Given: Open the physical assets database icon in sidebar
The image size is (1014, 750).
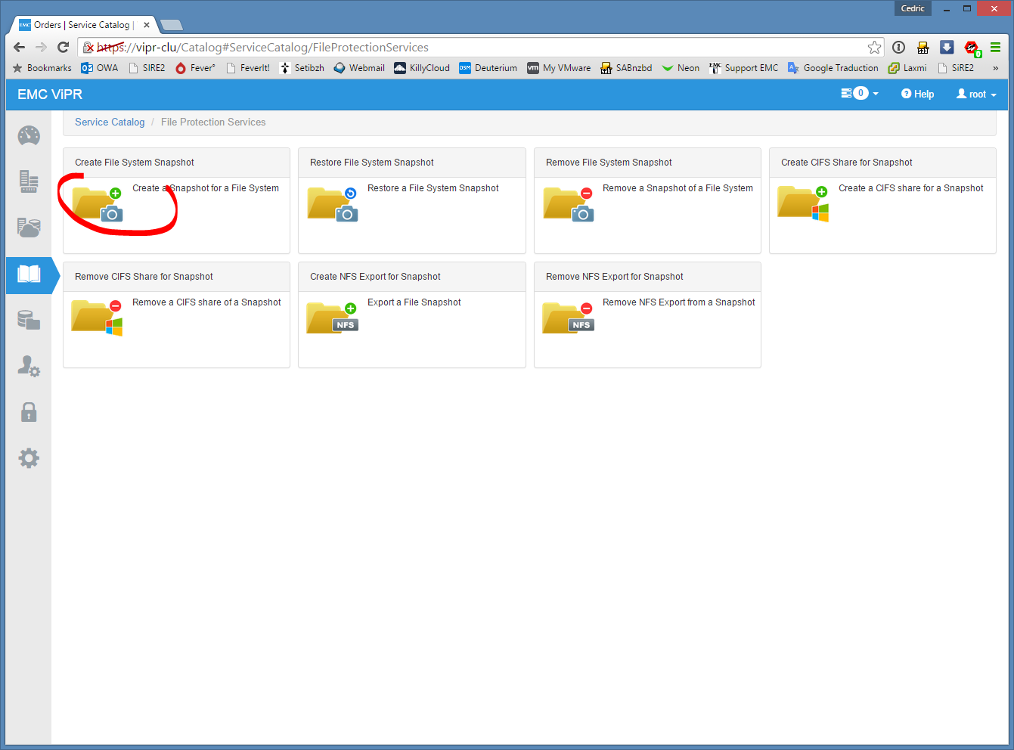Looking at the screenshot, I should [x=29, y=321].
